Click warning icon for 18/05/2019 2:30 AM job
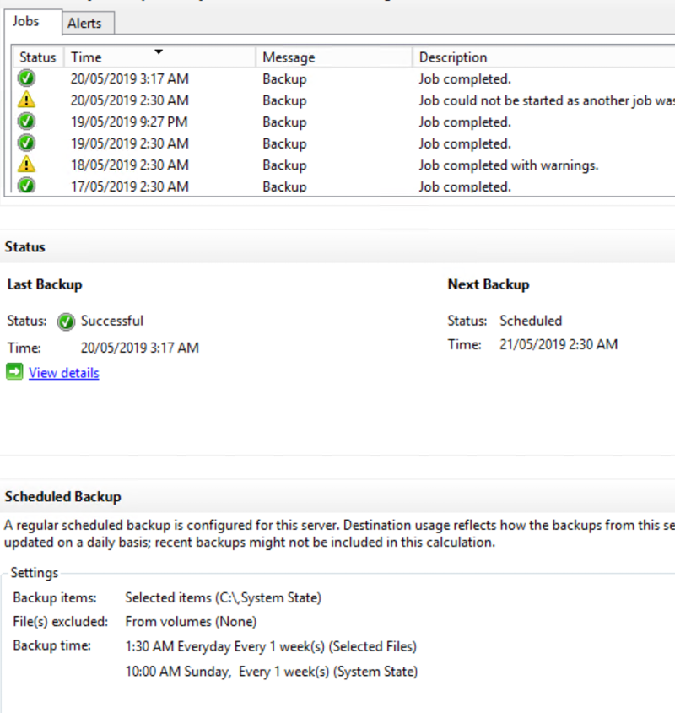The width and height of the screenshot is (675, 713). point(26,165)
